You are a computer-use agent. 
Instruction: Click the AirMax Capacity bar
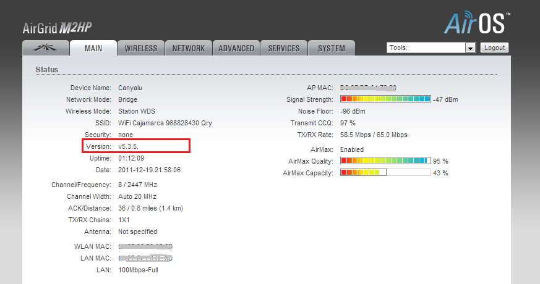coord(385,172)
